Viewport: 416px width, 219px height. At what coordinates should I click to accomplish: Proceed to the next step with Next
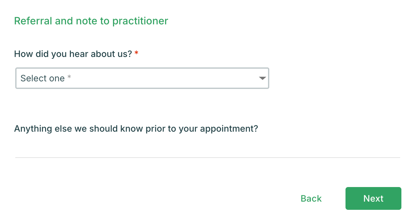coord(373,198)
